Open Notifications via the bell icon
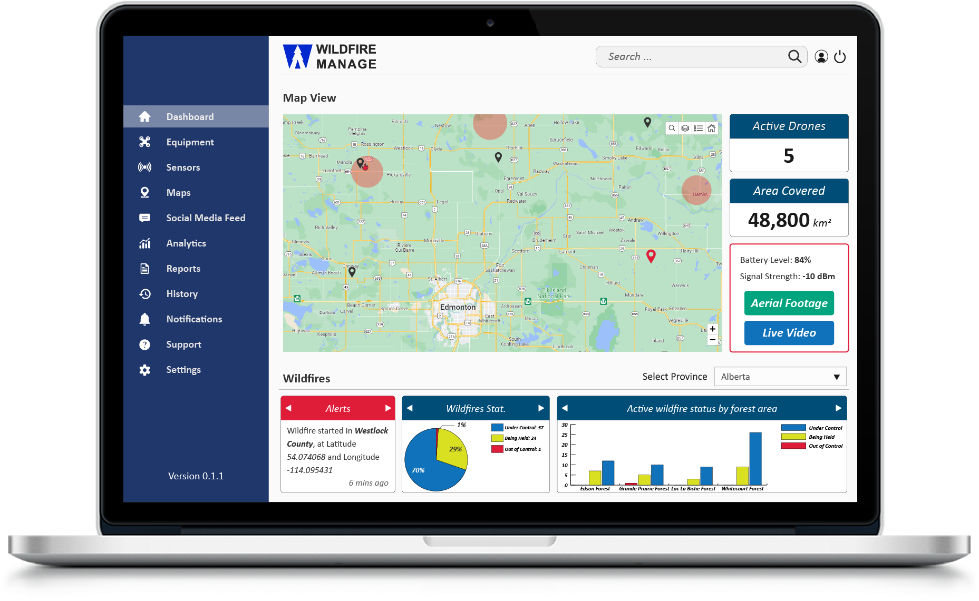The height and width of the screenshot is (601, 979). (x=144, y=319)
